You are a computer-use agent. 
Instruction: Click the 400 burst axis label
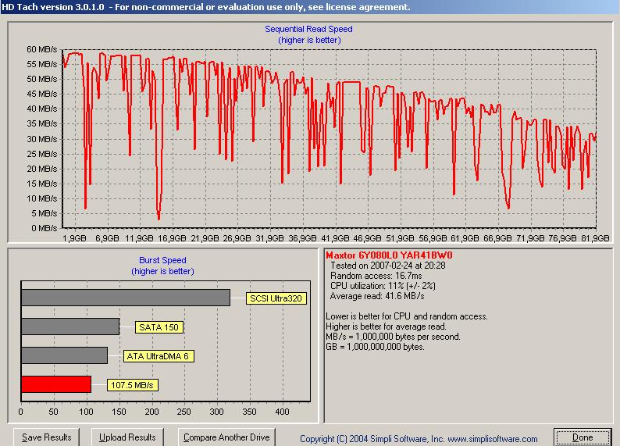point(282,412)
